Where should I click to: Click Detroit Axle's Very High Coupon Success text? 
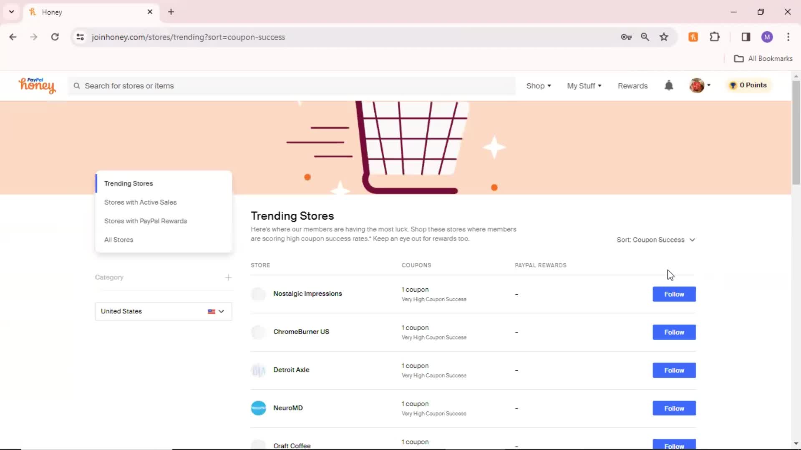[434, 376]
